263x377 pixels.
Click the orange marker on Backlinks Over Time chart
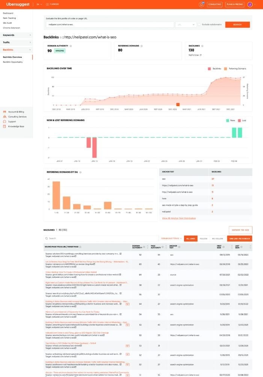pos(178,104)
